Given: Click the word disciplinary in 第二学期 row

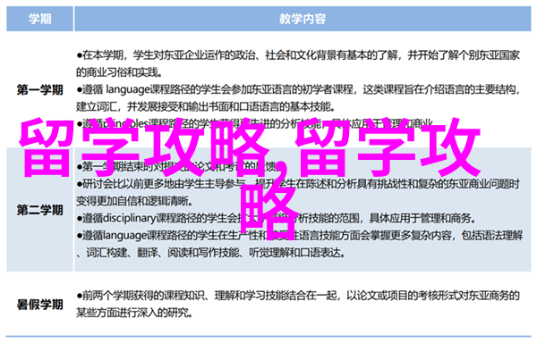Looking at the screenshot, I should pyautogui.click(x=130, y=218).
